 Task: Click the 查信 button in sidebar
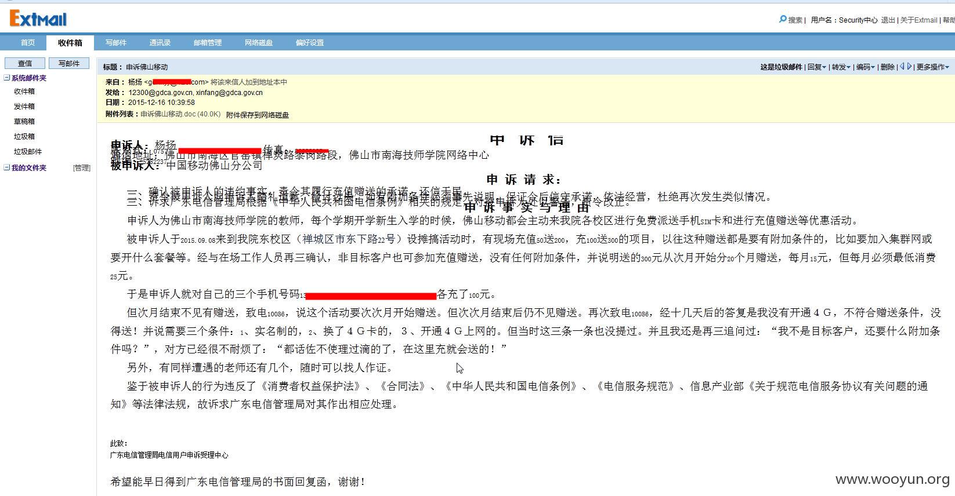click(25, 63)
